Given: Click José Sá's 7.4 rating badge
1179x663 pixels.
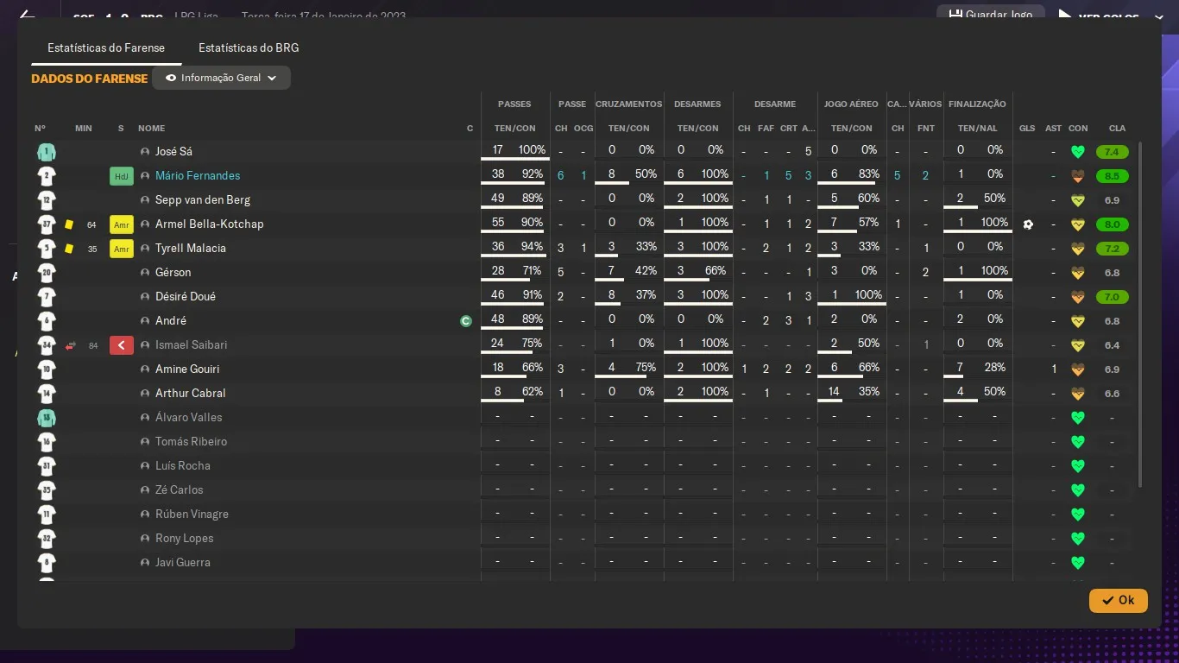Looking at the screenshot, I should point(1112,152).
